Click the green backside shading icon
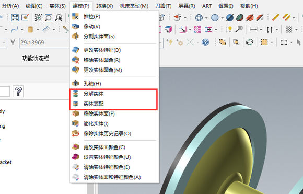The image size is (303, 194). tap(240, 18)
